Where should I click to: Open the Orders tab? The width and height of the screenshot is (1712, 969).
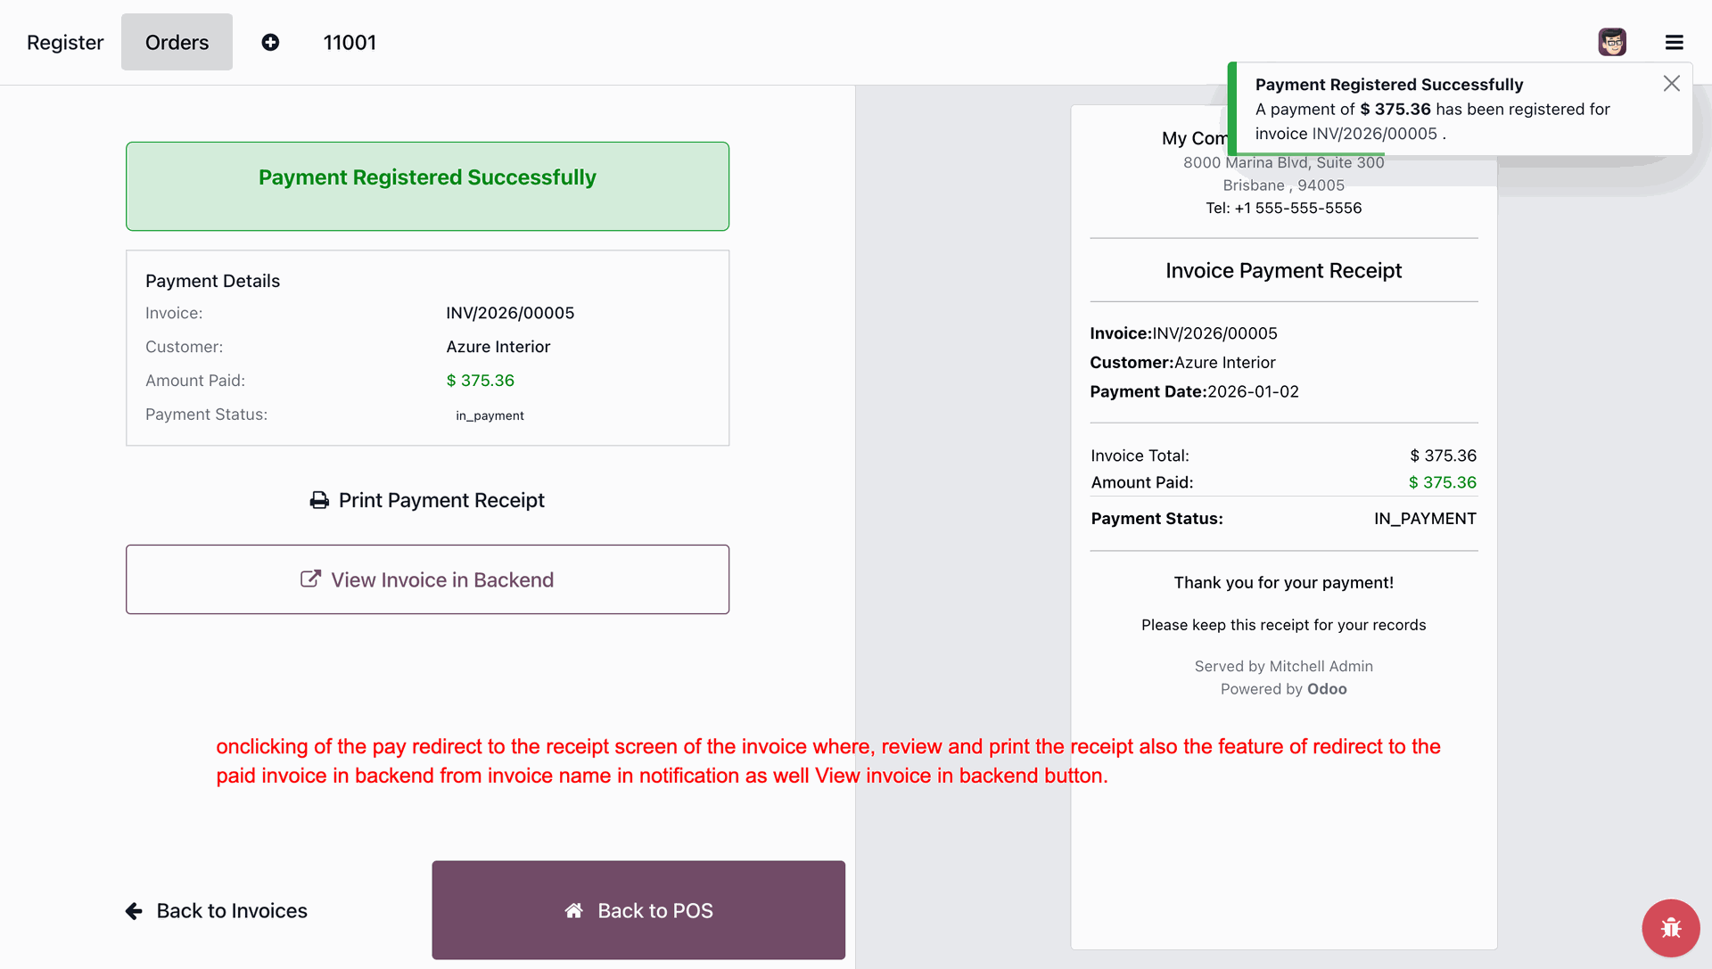click(177, 42)
